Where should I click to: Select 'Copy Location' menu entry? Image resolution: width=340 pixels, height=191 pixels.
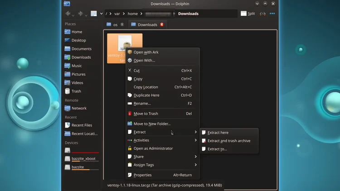click(x=163, y=87)
